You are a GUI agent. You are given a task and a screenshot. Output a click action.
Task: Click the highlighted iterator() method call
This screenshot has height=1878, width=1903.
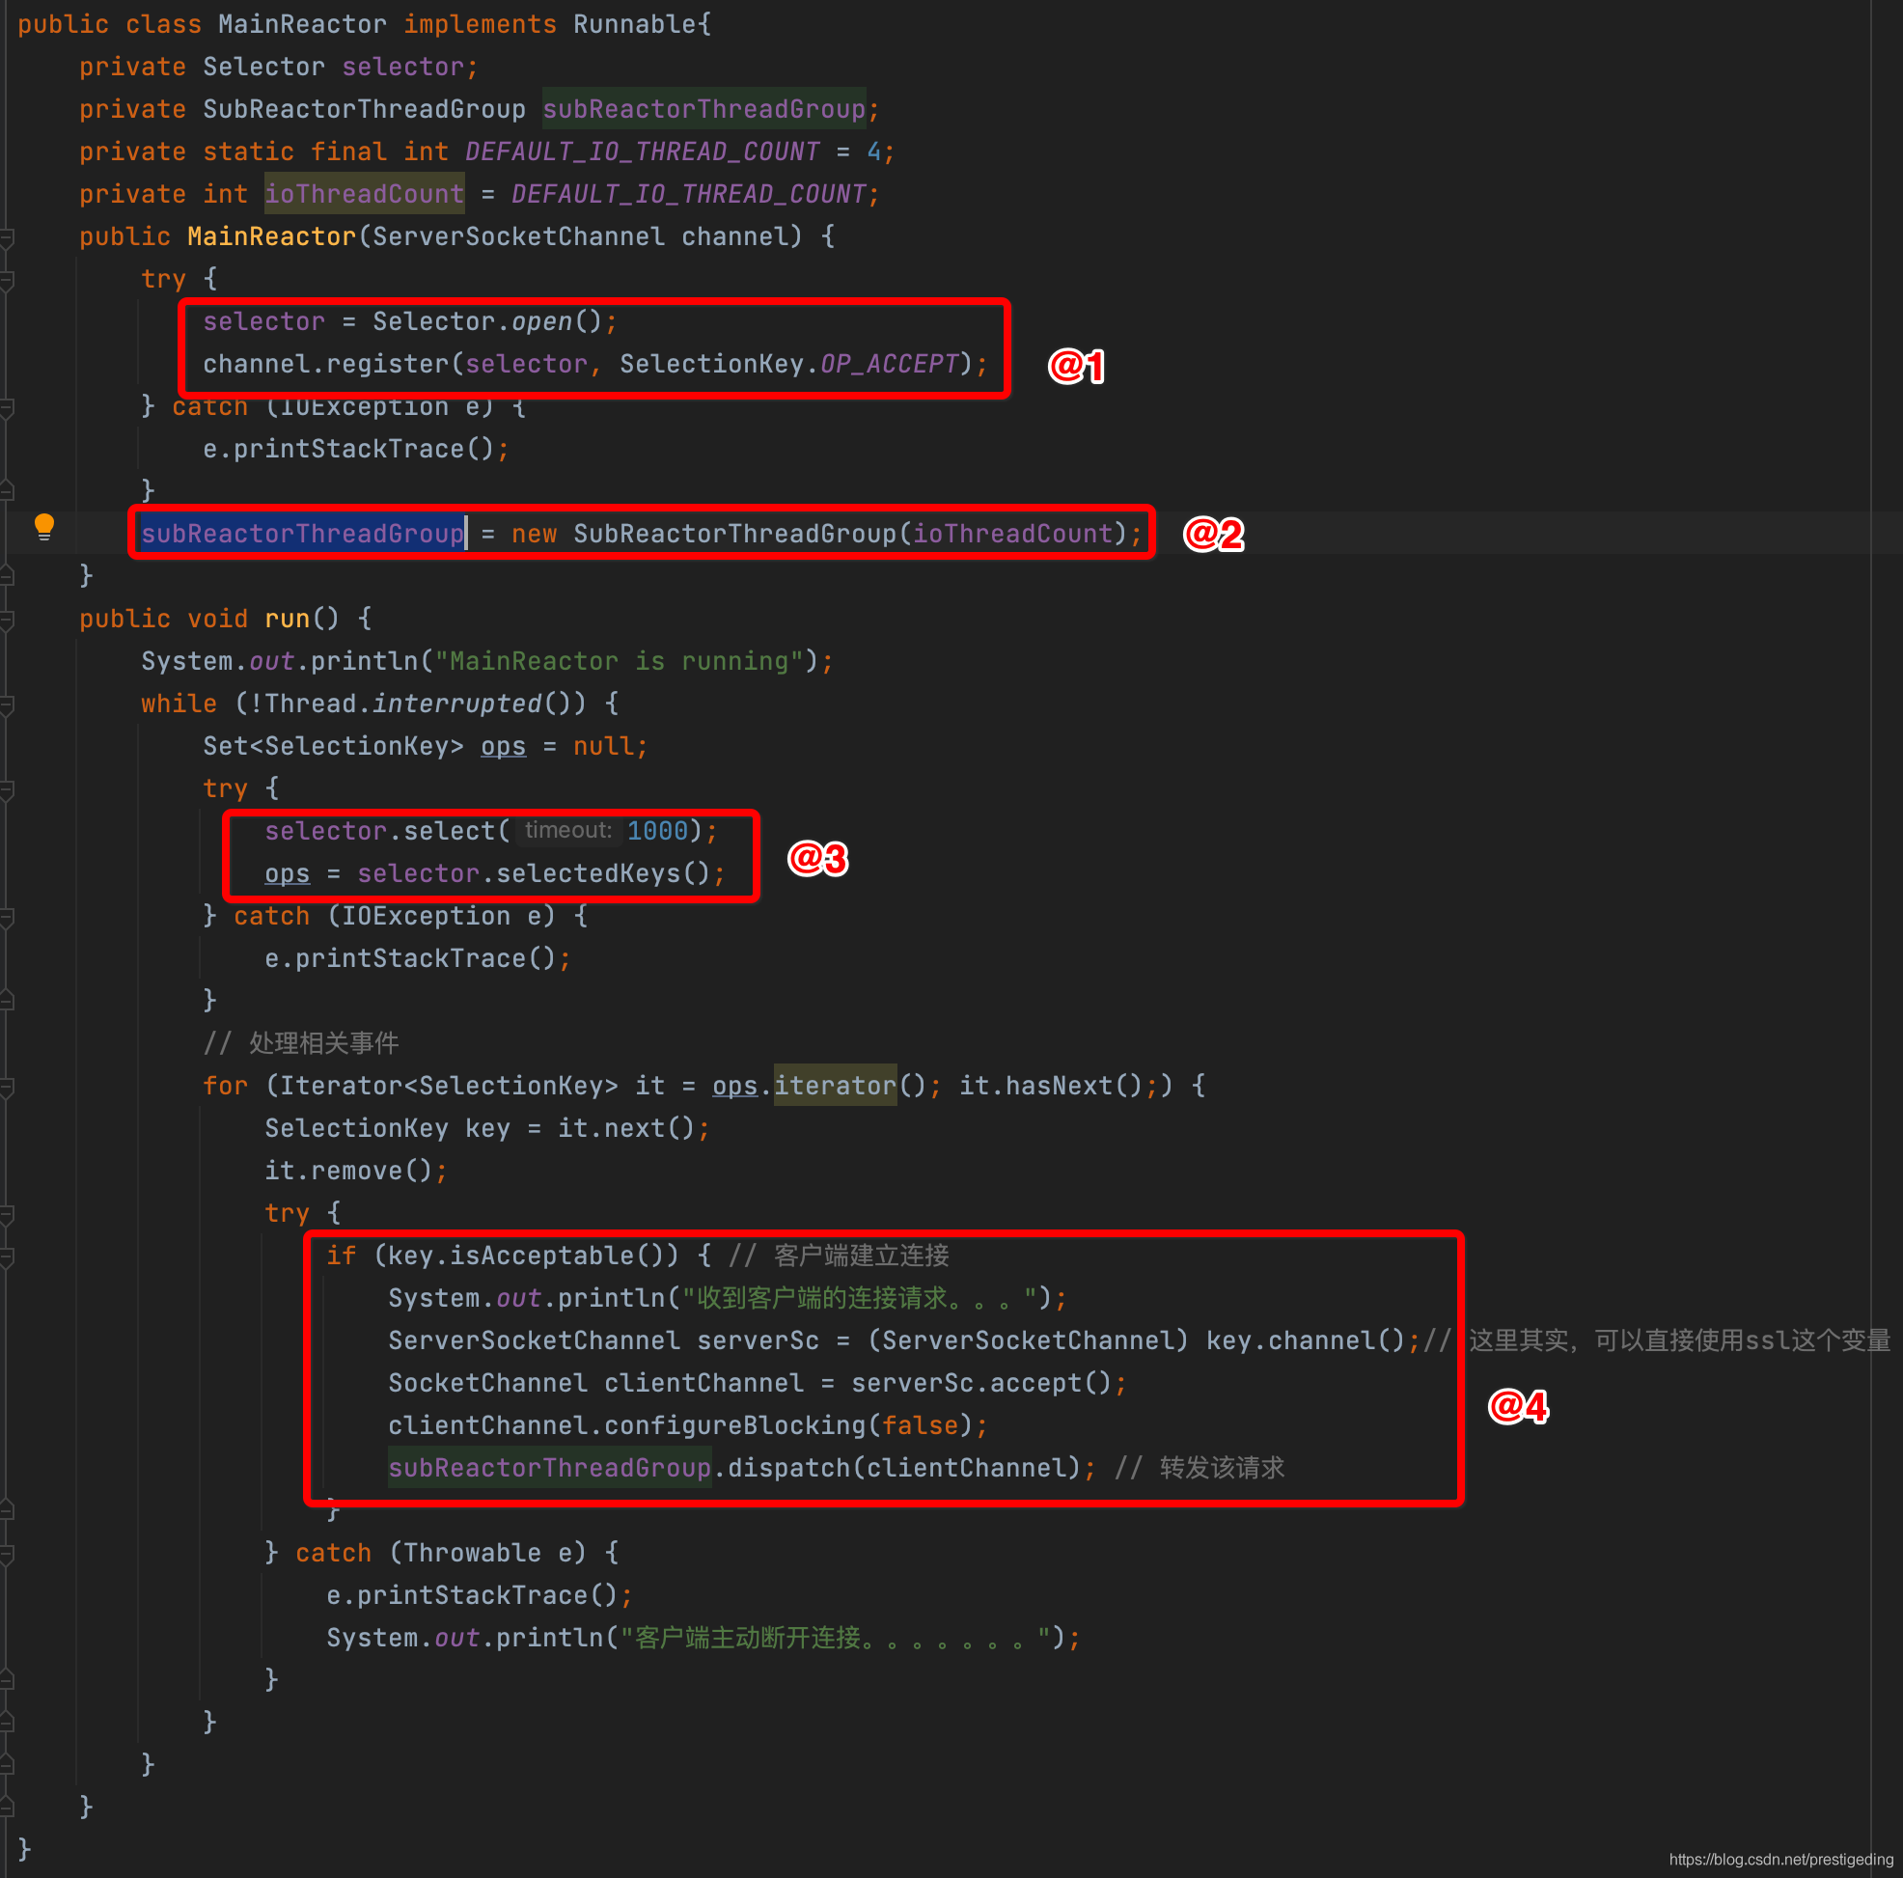[x=836, y=1086]
